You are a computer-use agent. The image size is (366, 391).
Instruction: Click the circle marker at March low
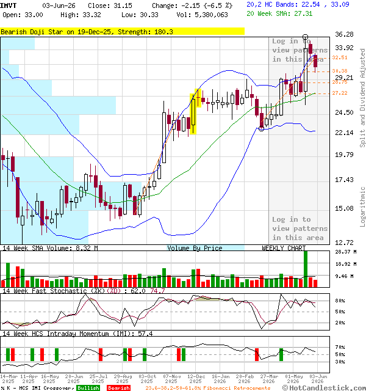pyautogui.click(x=262, y=129)
